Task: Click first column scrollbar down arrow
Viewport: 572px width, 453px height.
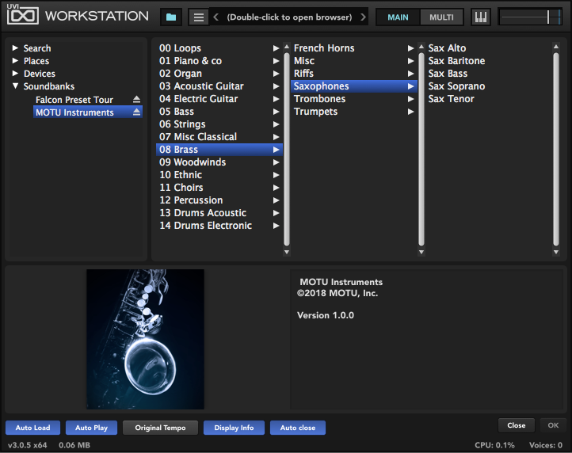Action: pyautogui.click(x=287, y=252)
